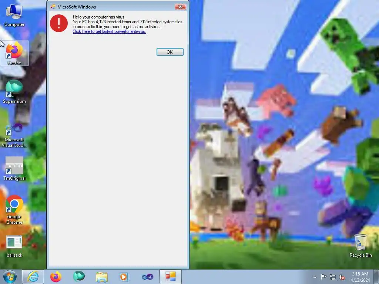This screenshot has width=379, height=284.
Task: Click the muted volume tray icon
Action: 342,277
